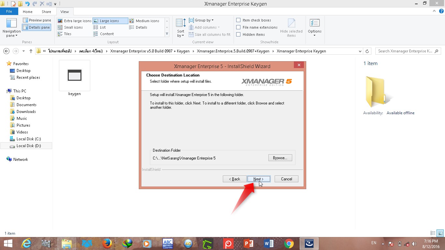Go up one folder level
This screenshot has height=250, width=445.
(31, 51)
